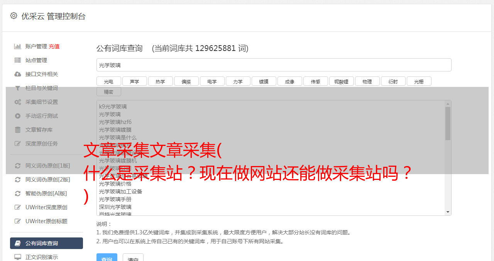This screenshot has height=261, width=494.
Task: Click the 成像 tag button
Action: 290,81
